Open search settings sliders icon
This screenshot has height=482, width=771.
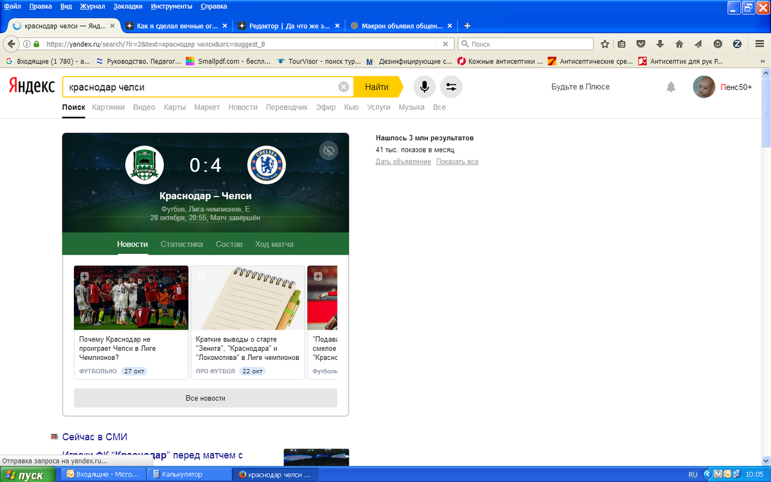[x=451, y=87]
